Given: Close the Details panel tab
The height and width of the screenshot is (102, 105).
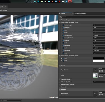Looking at the screenshot, I should click(72, 14).
